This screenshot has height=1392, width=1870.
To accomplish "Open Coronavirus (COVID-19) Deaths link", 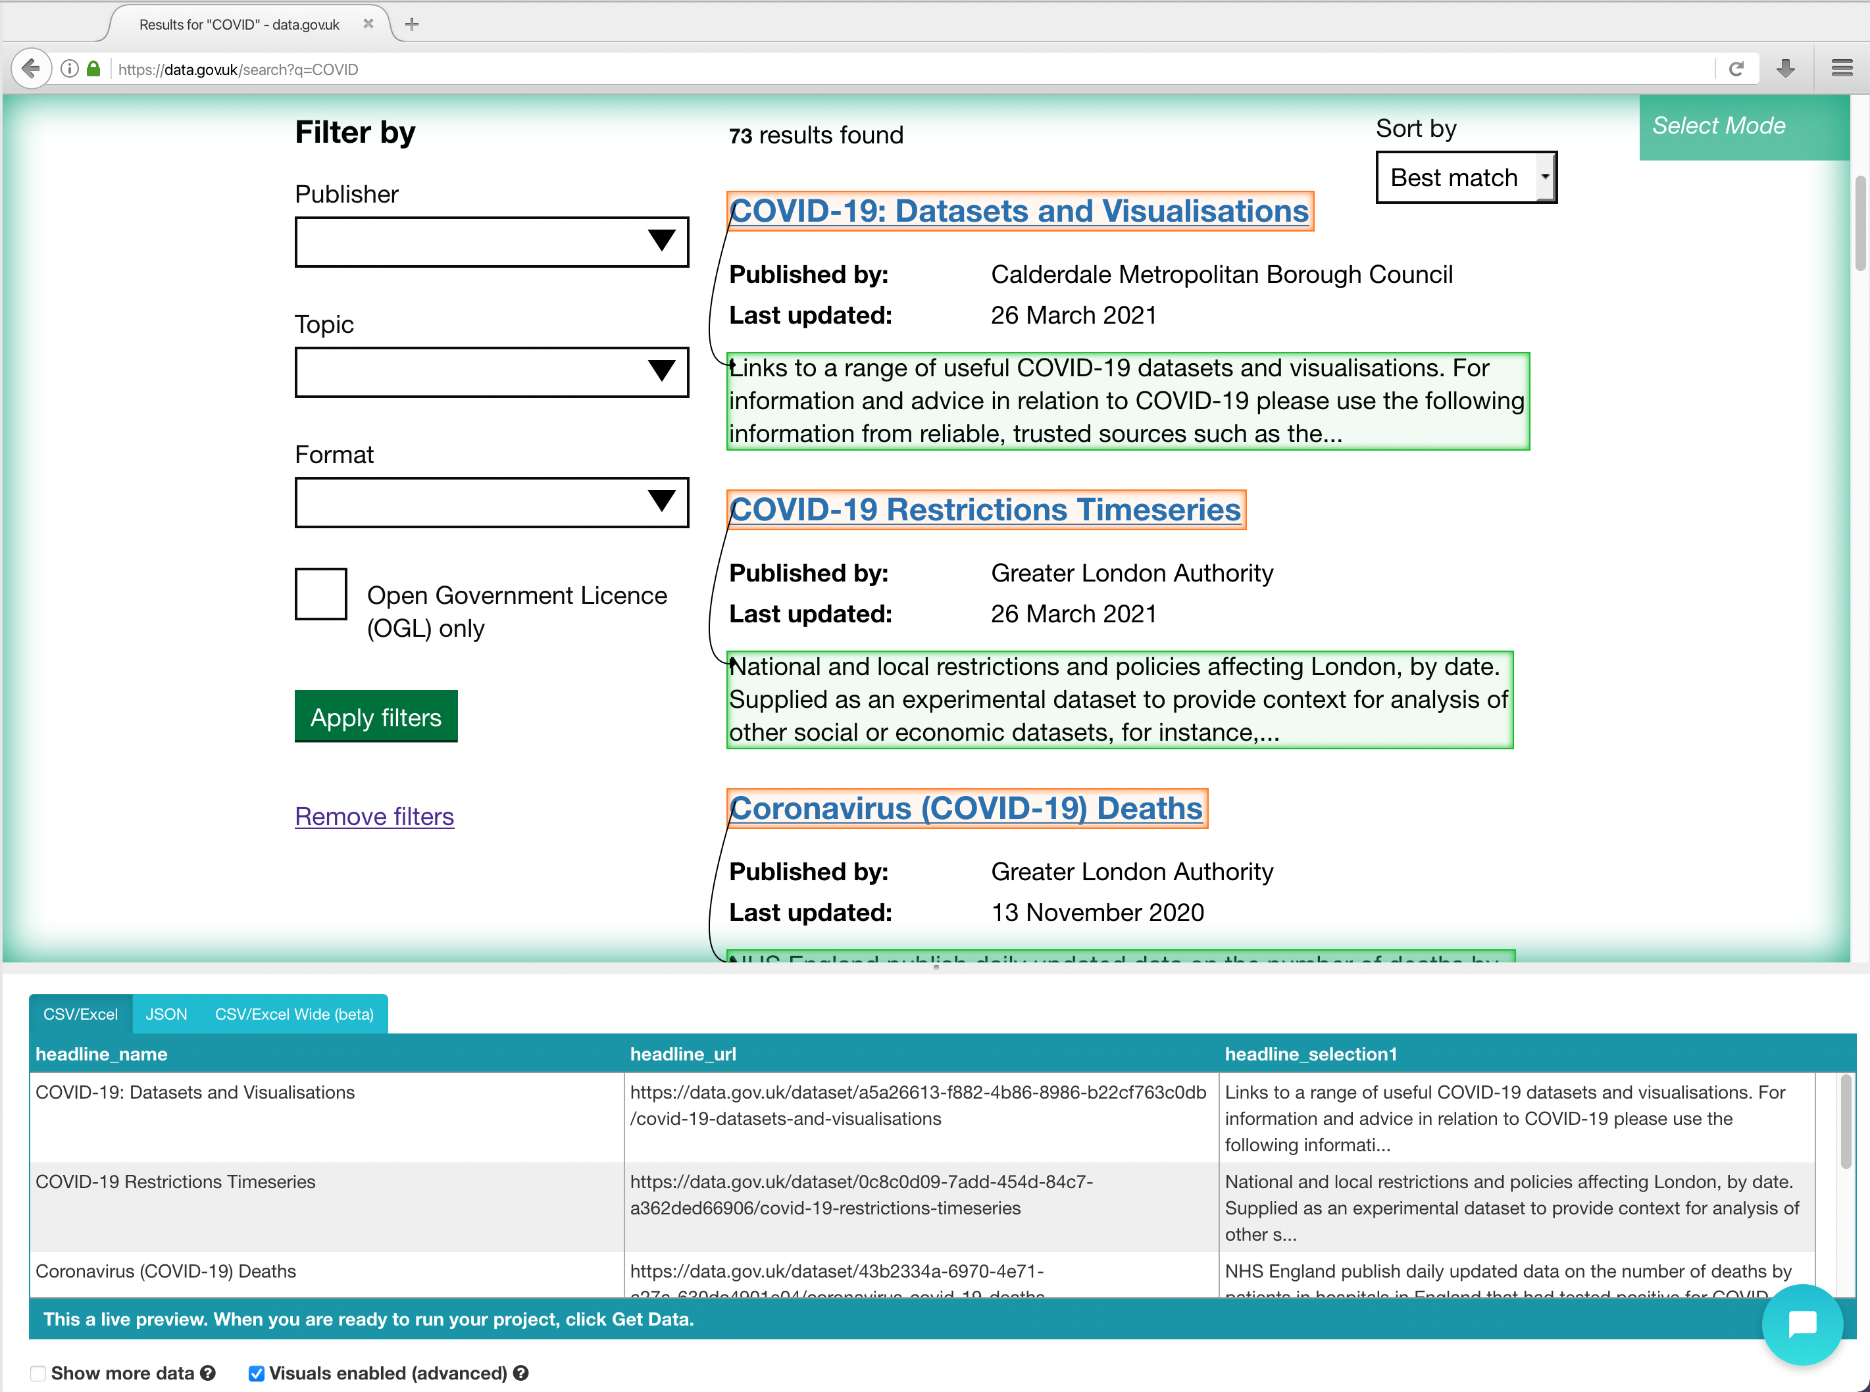I will click(x=967, y=808).
